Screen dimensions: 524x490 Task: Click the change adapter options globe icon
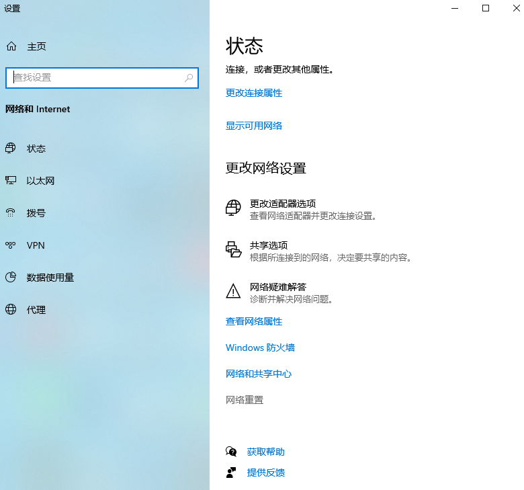(233, 208)
